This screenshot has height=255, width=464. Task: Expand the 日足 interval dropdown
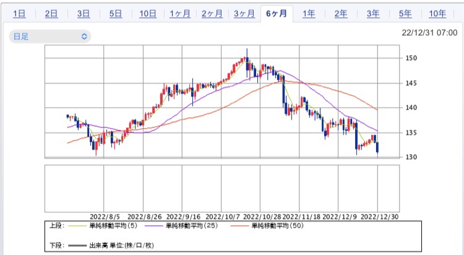click(x=49, y=37)
